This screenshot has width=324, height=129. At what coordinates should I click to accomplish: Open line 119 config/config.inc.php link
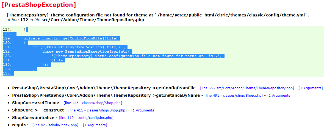click(86, 118)
